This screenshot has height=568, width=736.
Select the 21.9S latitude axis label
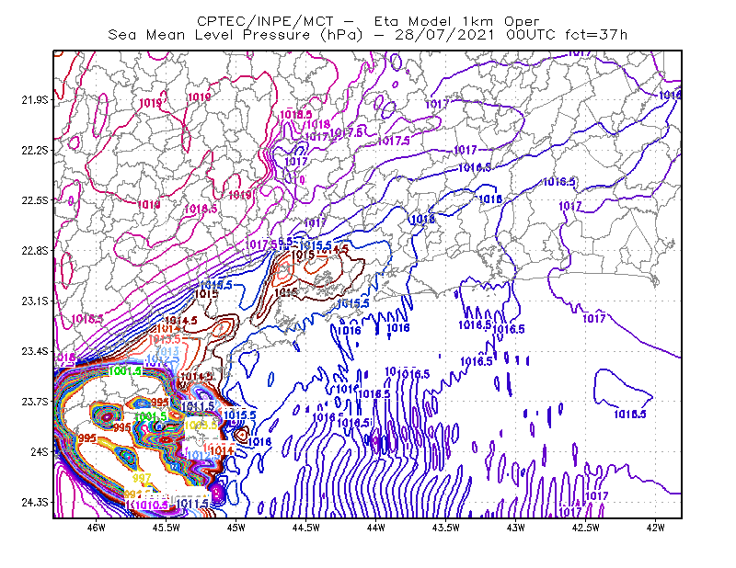tap(34, 99)
